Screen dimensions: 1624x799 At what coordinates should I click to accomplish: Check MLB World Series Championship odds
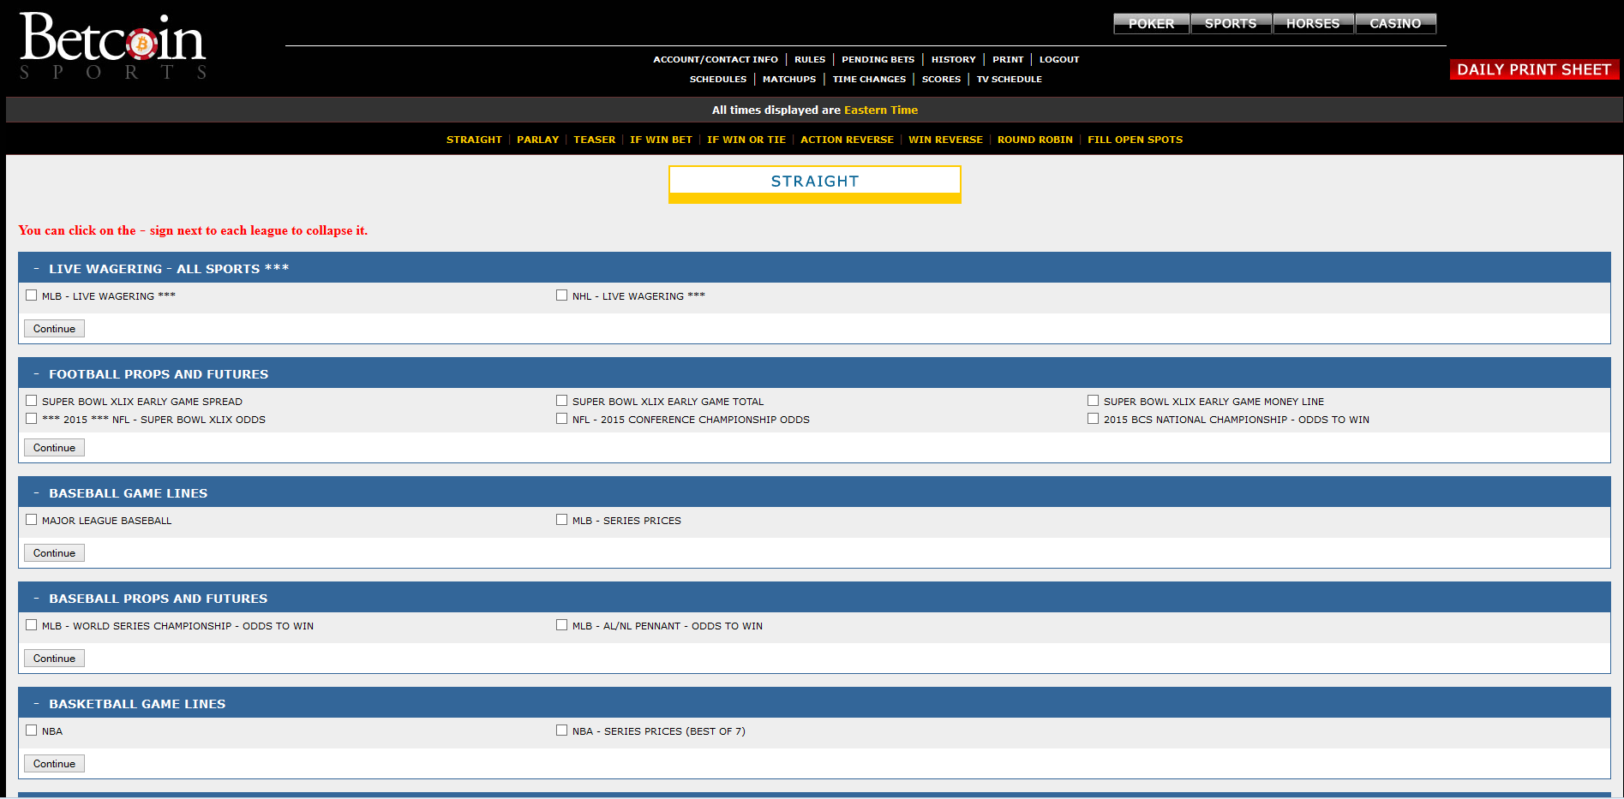click(32, 625)
